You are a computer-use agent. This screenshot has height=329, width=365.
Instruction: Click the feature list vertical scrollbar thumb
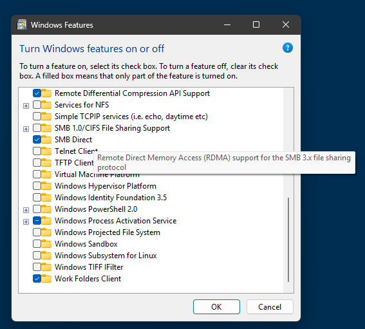[x=288, y=240]
